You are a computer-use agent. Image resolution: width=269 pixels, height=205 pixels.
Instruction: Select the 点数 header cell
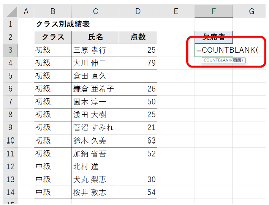(x=138, y=37)
